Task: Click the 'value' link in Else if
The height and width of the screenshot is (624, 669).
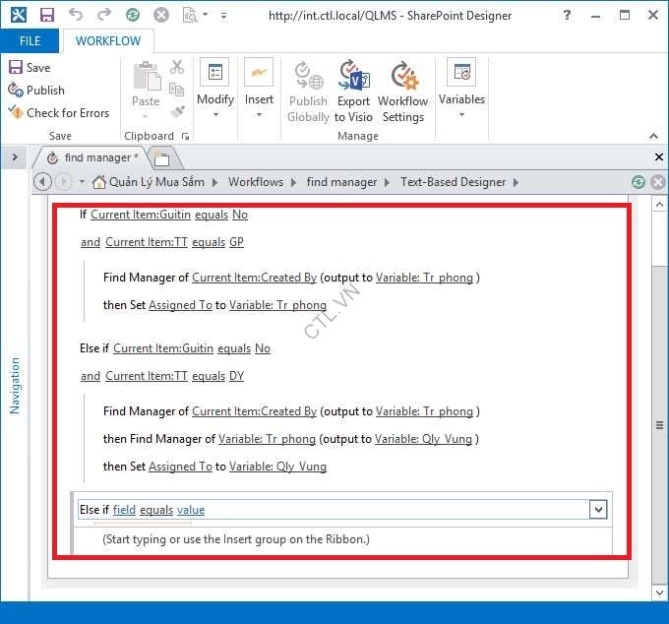Action: [191, 510]
